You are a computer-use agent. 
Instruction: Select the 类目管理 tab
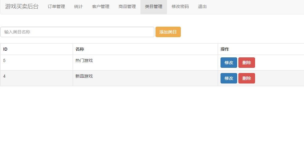154,6
